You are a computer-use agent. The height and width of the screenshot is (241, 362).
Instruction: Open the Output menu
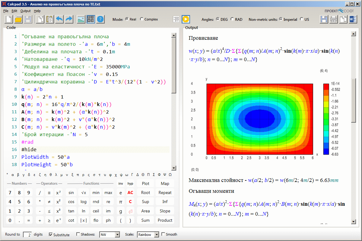[25, 11]
